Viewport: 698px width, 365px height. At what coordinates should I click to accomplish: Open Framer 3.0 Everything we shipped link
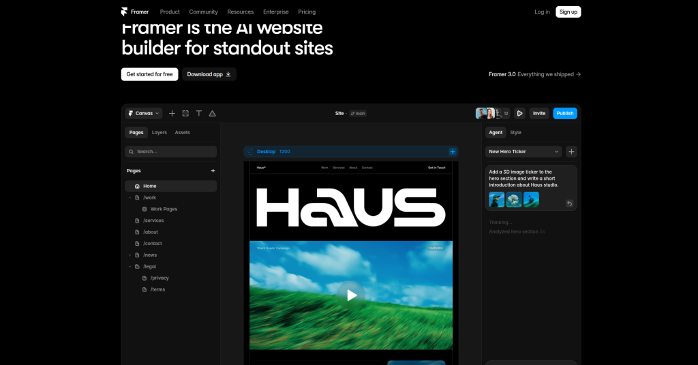534,74
